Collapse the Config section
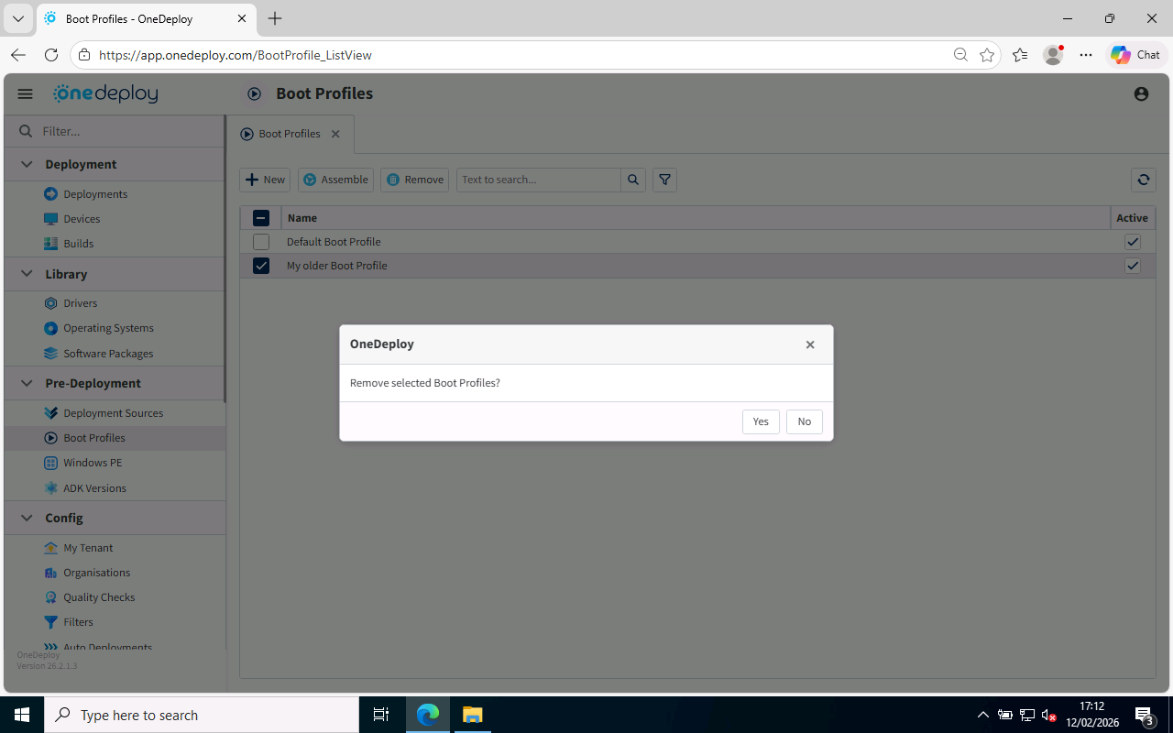Image resolution: width=1173 pixels, height=733 pixels. 27,518
